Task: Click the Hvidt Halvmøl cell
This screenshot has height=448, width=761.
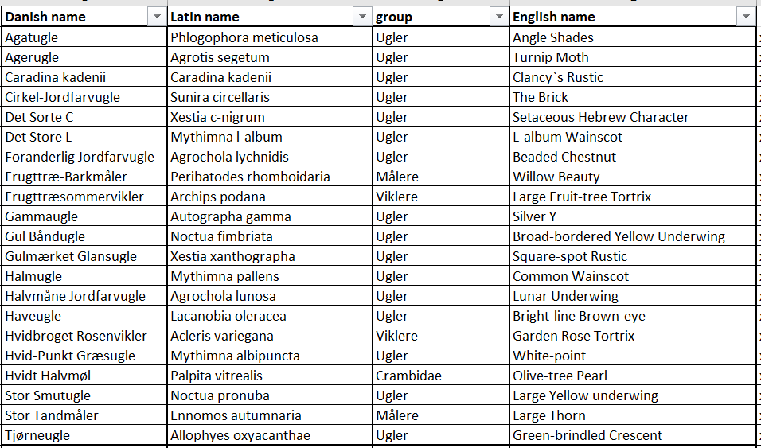Action: 84,376
